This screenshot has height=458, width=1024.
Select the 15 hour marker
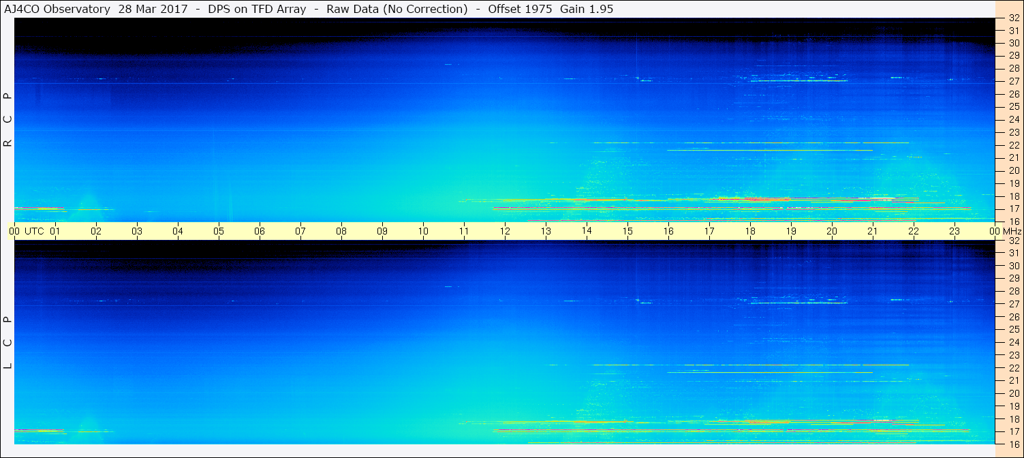point(627,231)
